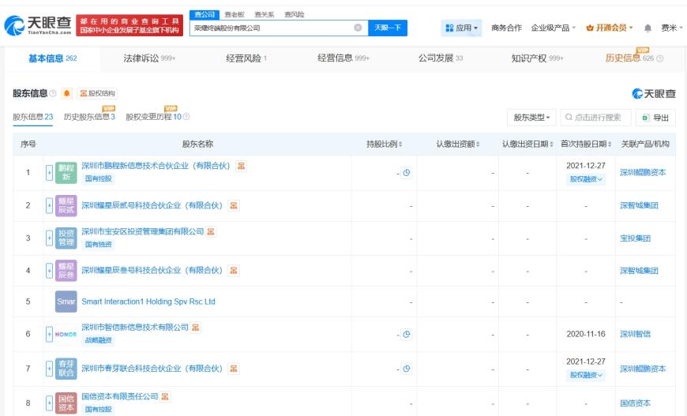Expand 股权融资 dropdown in row 1
Viewport: 687px width, 416px height.
[586, 179]
